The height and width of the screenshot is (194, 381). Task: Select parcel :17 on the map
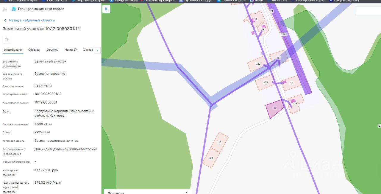tap(279, 58)
